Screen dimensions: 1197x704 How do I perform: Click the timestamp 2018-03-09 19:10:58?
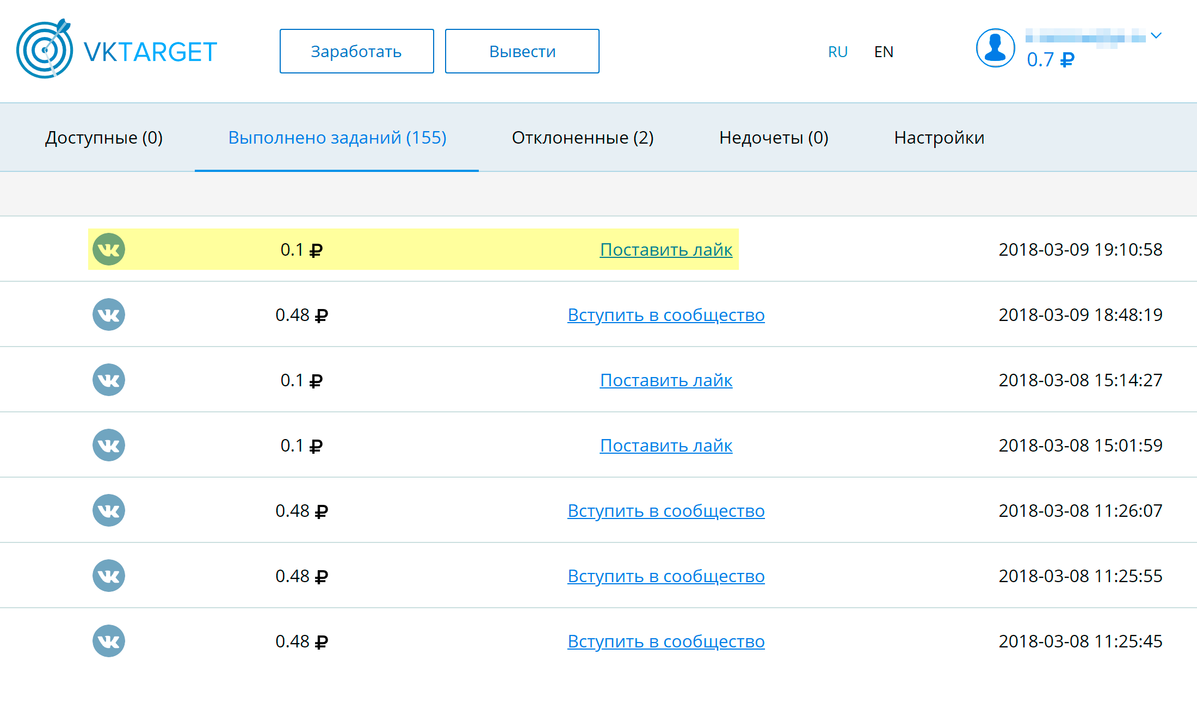tap(1081, 249)
